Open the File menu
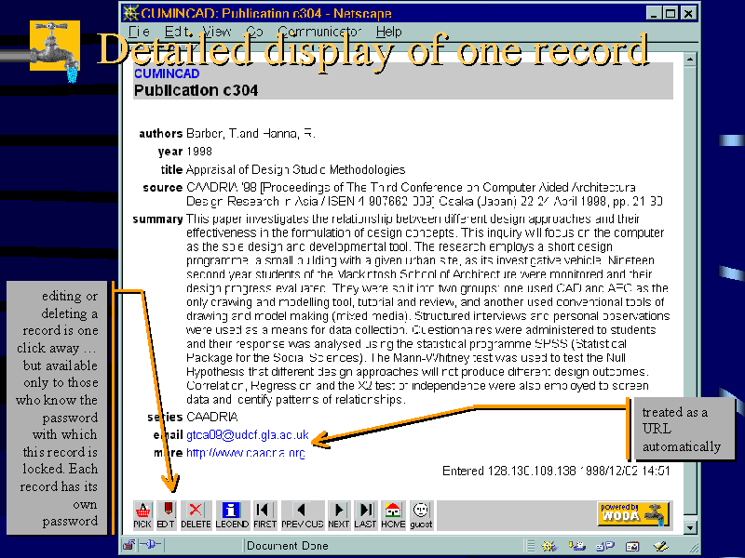745x558 pixels. [x=140, y=31]
